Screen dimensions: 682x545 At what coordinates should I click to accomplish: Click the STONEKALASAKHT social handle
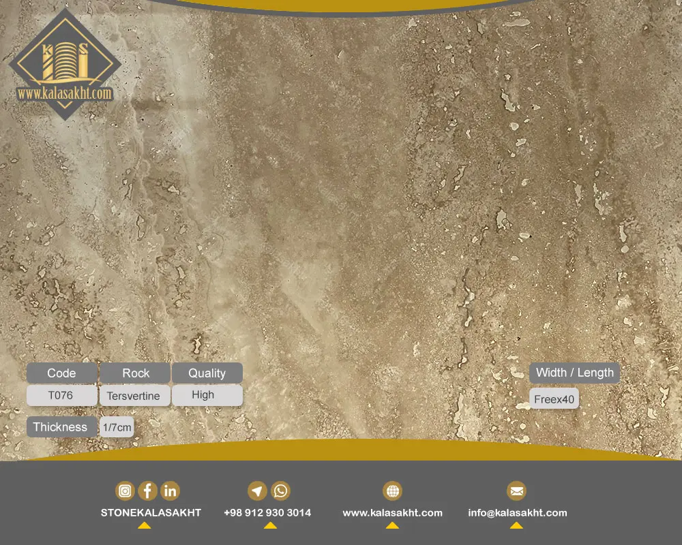(151, 513)
